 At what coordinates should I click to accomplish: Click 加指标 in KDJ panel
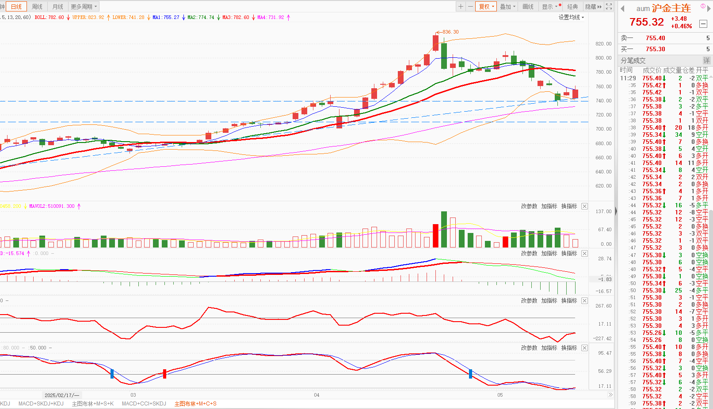coord(549,348)
